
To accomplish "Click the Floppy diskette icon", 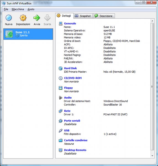I will [x=60, y=88].
